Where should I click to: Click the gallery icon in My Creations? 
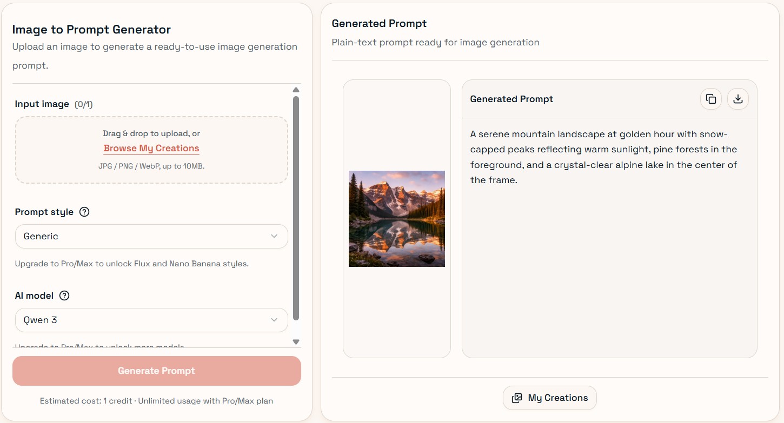517,398
